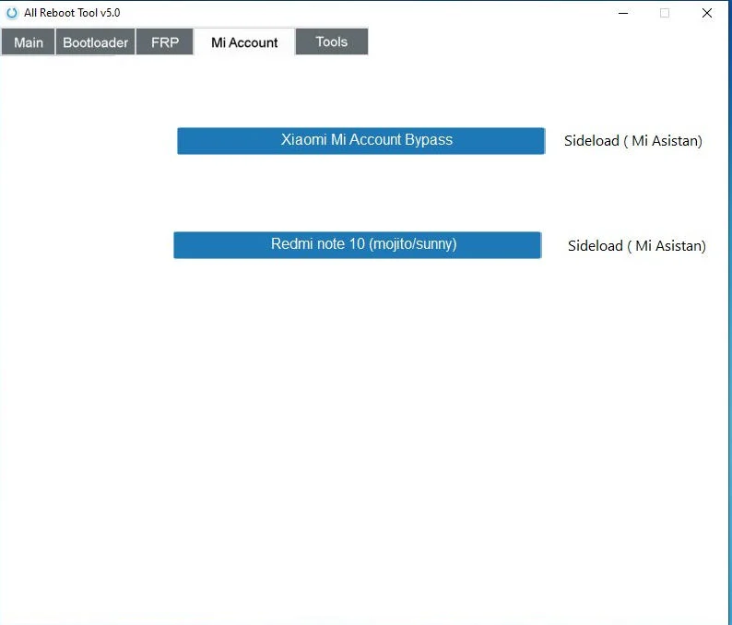
Task: Close the All Reboot Tool window
Action: pos(707,13)
